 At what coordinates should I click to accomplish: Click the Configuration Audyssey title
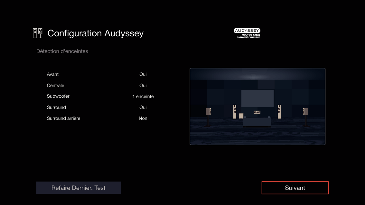(95, 33)
